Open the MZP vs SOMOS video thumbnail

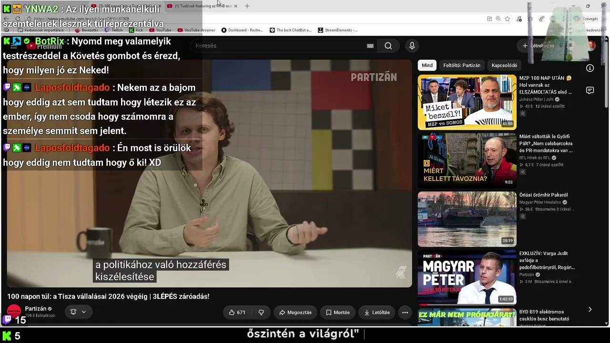pyautogui.click(x=467, y=102)
